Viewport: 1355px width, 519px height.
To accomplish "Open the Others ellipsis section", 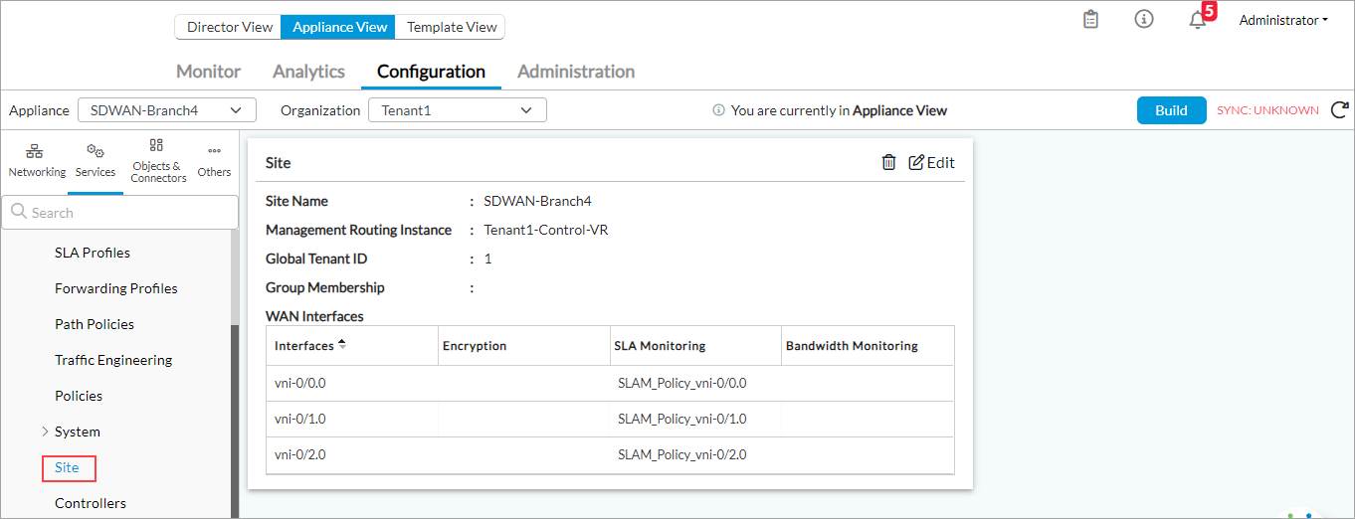I will [x=214, y=160].
